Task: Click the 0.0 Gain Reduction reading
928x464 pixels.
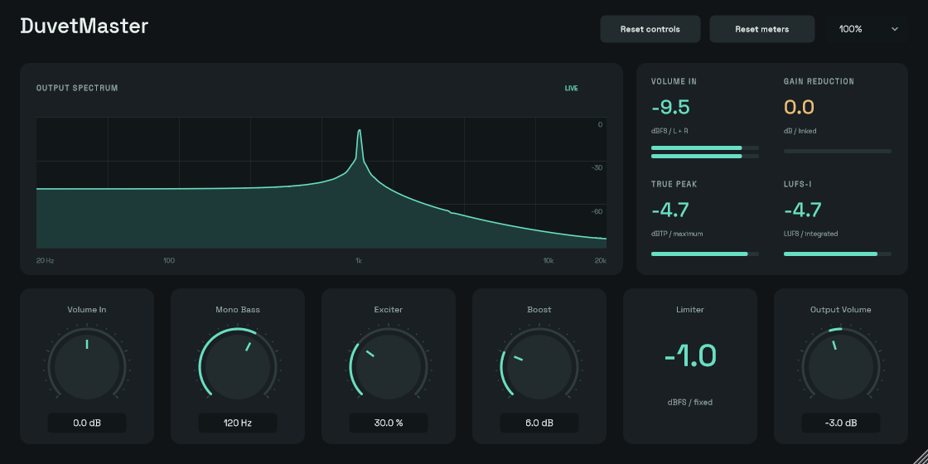Action: (799, 107)
